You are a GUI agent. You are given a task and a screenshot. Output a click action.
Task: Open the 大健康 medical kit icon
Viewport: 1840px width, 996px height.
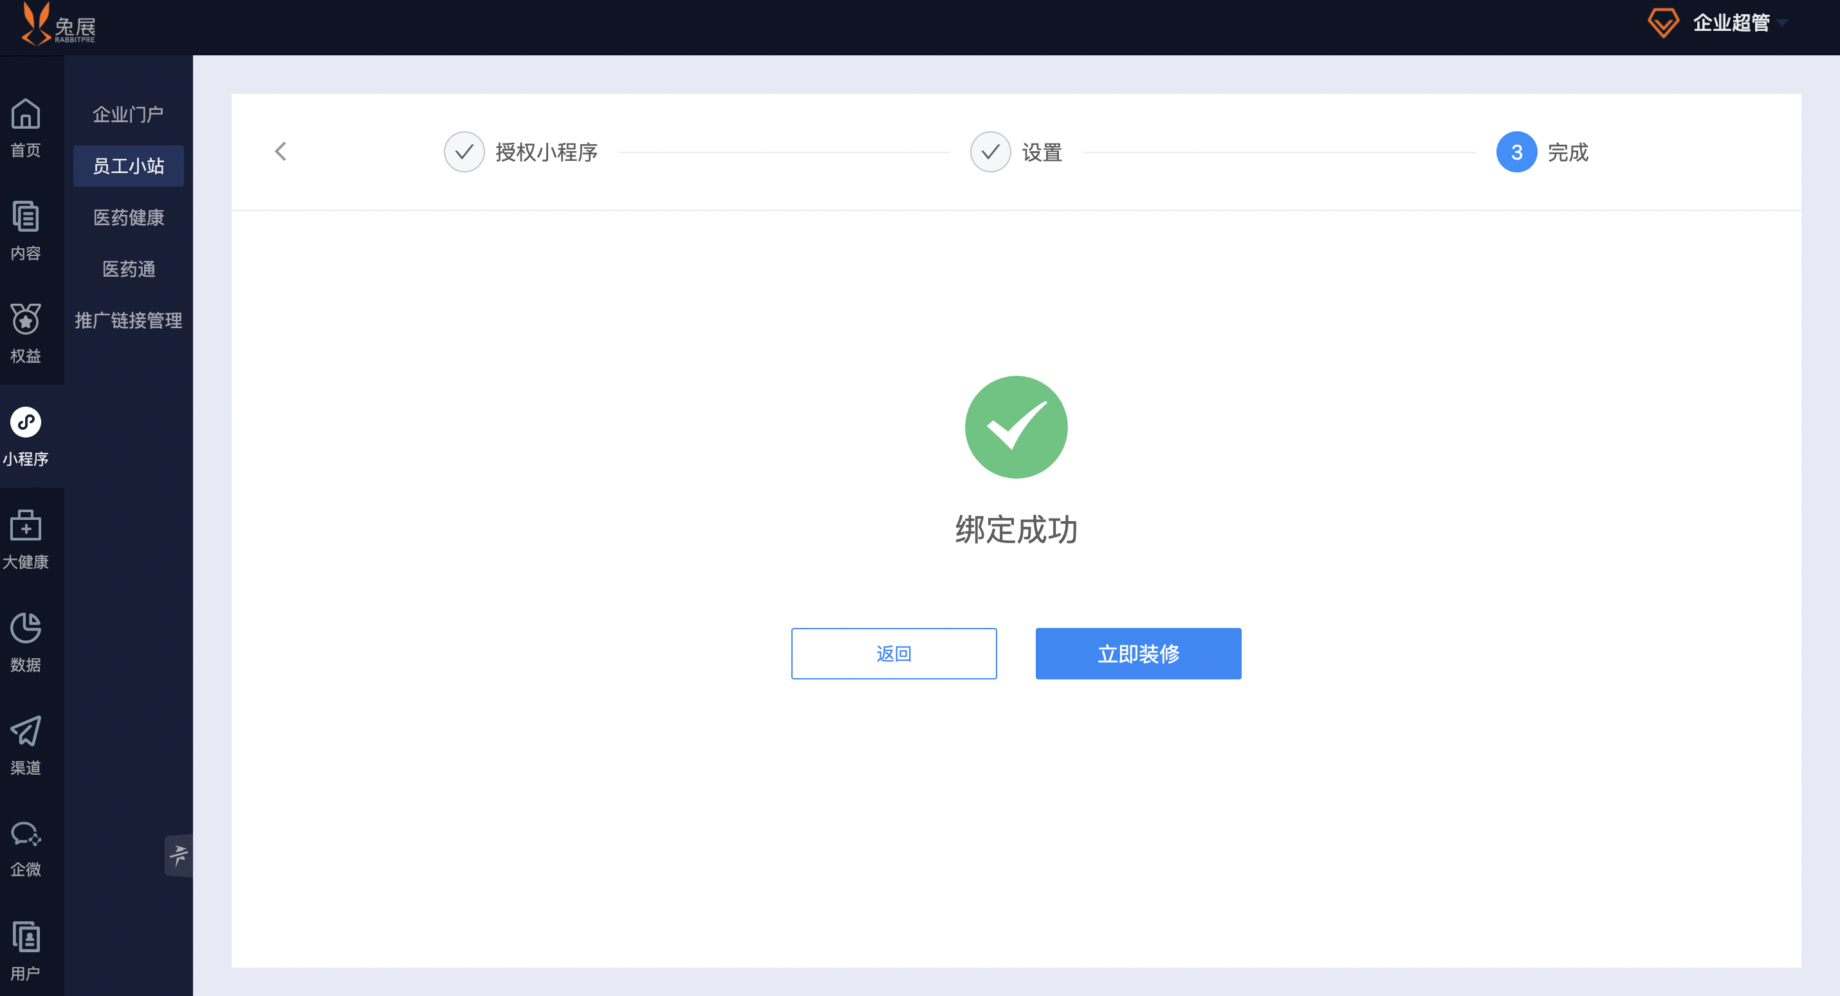26,525
